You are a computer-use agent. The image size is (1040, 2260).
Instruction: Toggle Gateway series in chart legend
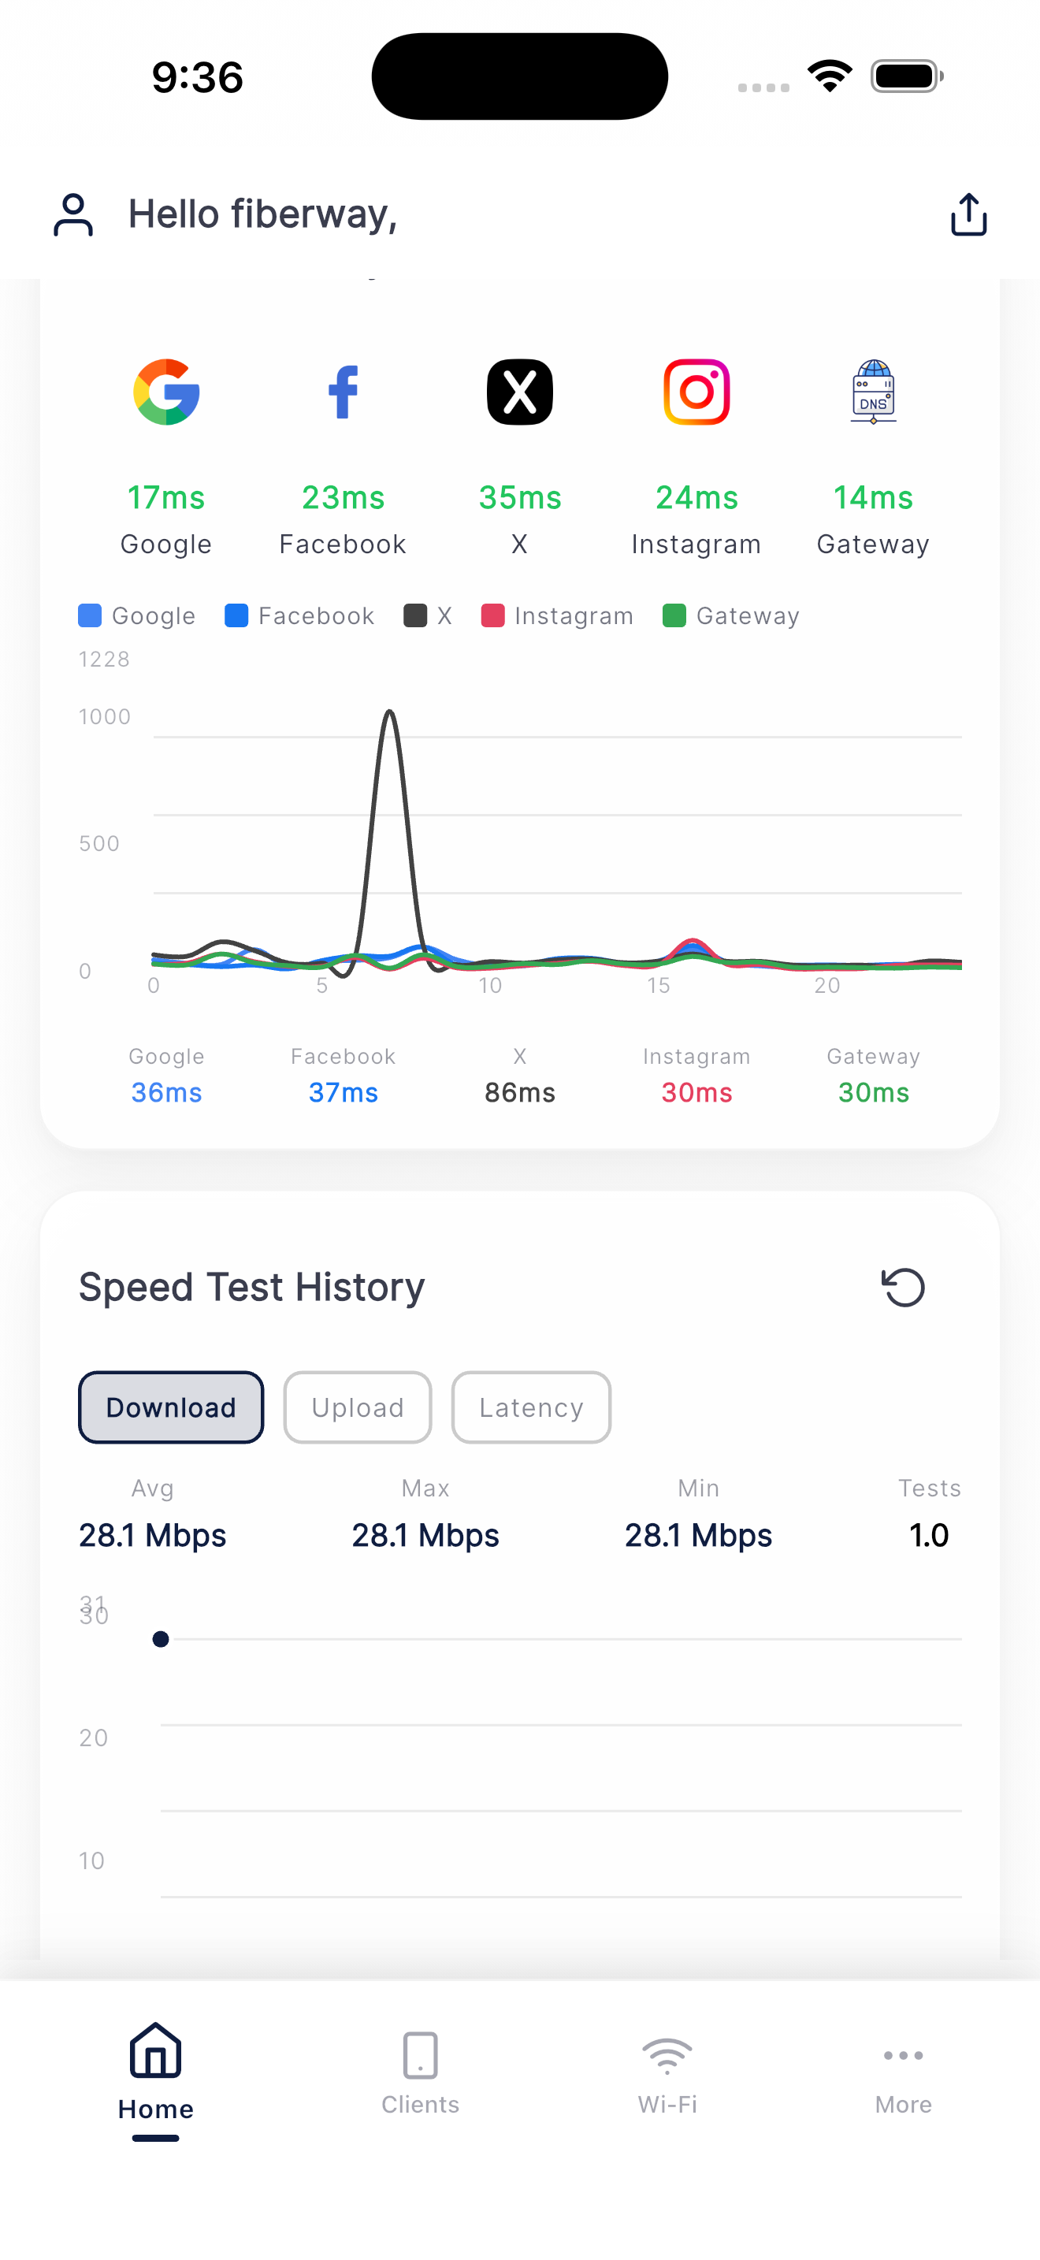click(730, 616)
